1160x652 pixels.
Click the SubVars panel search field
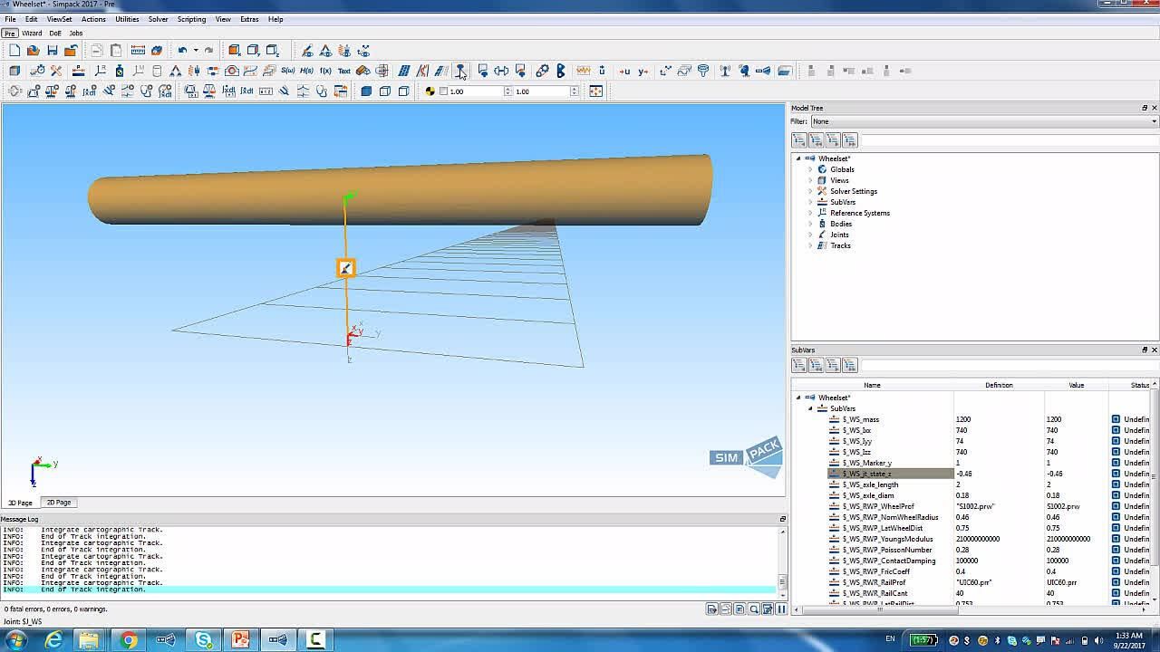(1006, 365)
